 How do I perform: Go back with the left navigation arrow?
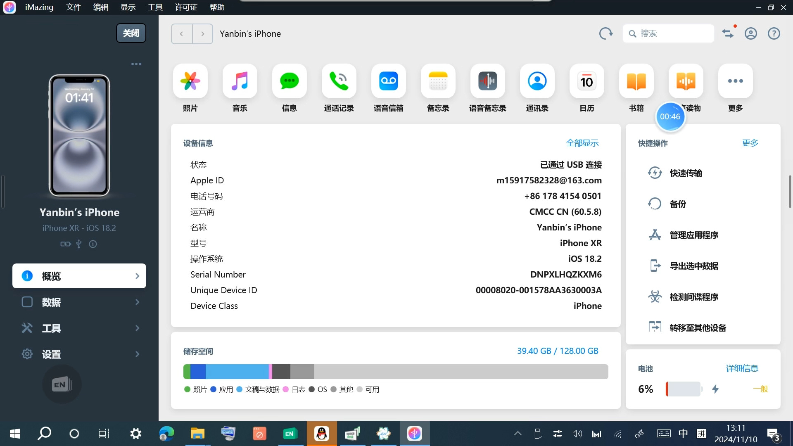click(182, 34)
